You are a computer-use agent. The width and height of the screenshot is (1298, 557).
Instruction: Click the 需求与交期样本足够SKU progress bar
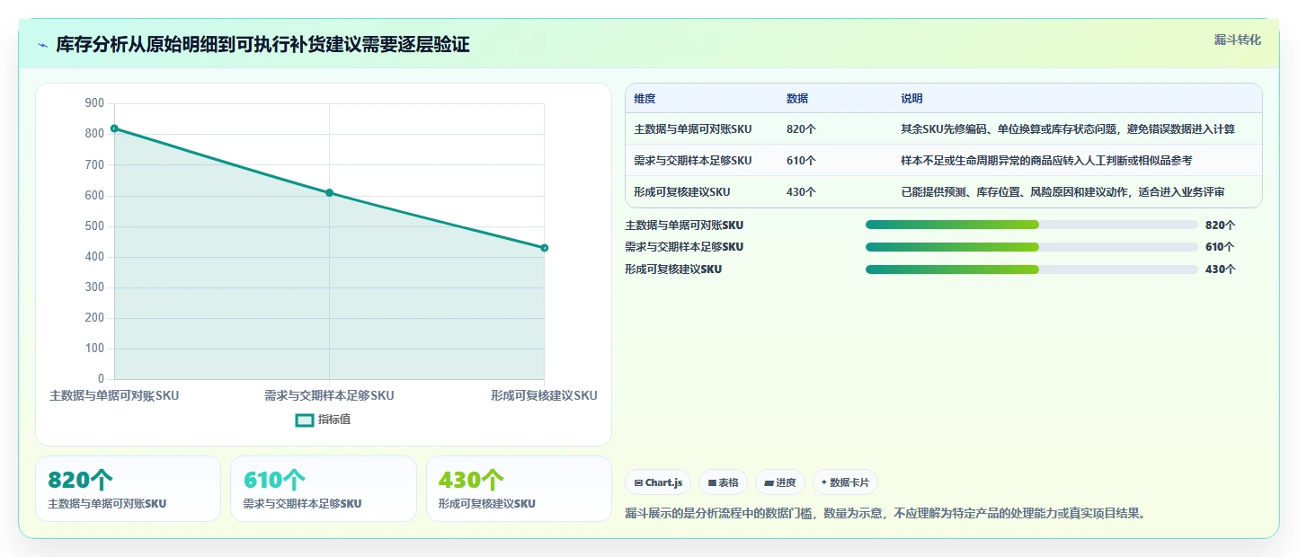(1031, 247)
